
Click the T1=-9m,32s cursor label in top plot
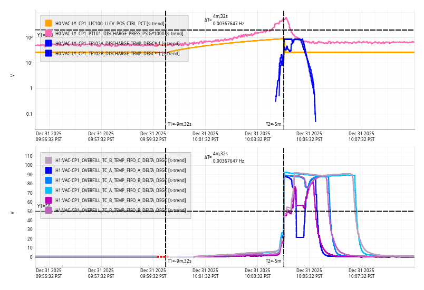[179, 124]
